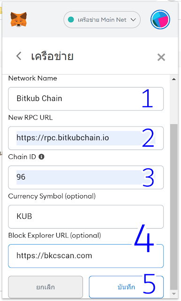Click the Chain ID info icon
This screenshot has width=181, height=301.
[42, 157]
